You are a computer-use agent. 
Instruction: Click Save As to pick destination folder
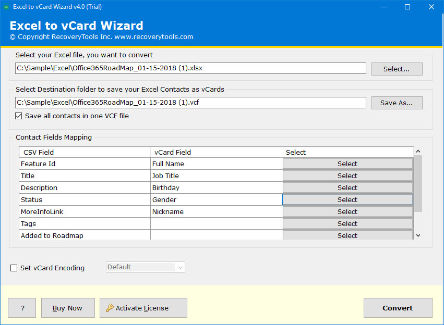click(x=397, y=103)
